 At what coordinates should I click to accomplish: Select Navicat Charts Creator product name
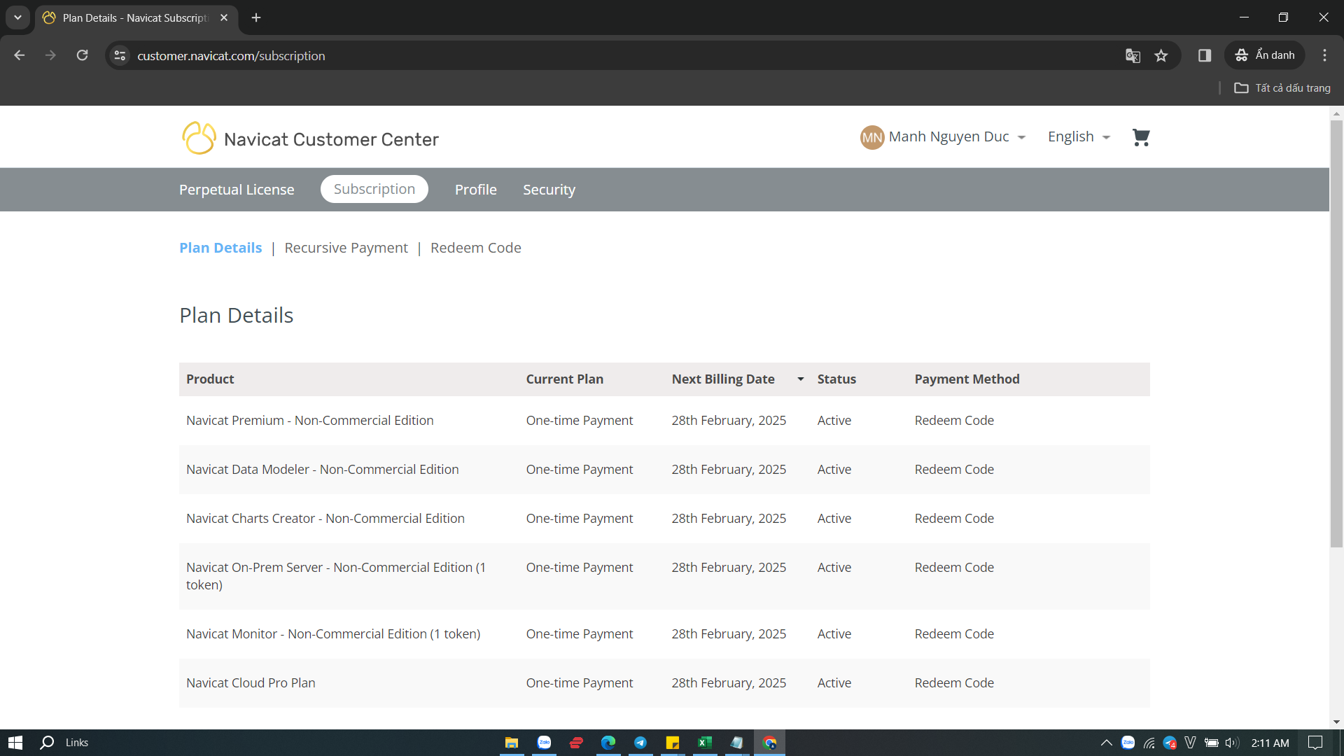point(325,519)
